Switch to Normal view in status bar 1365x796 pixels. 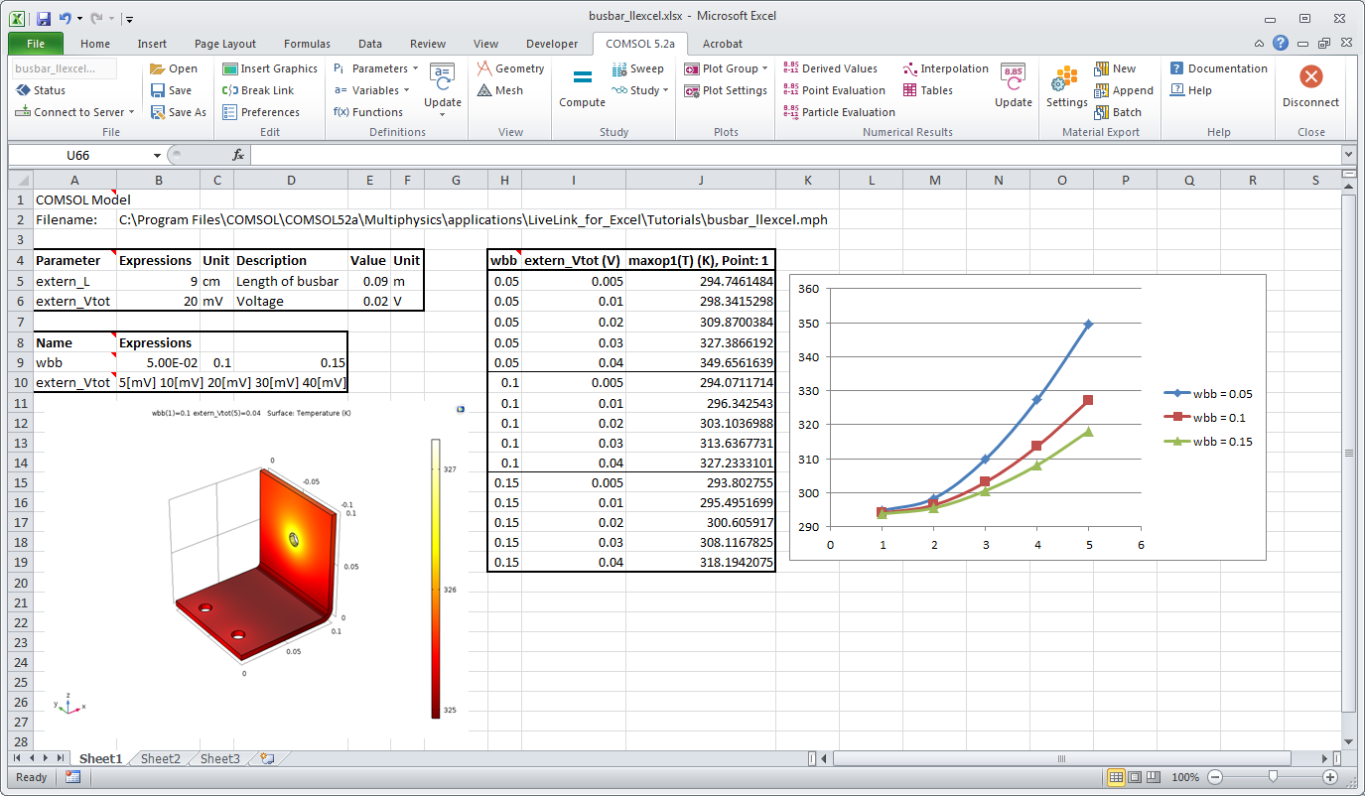coord(1116,777)
